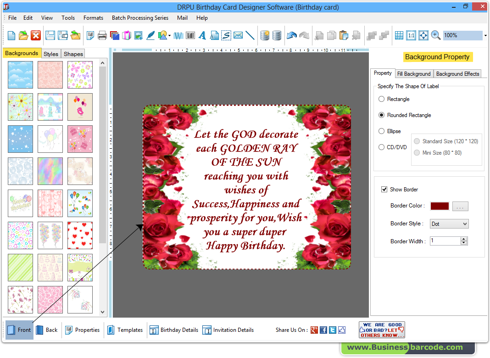Click the dashed-box S icon
Viewport: 490px width, 358px height.
tap(226, 36)
